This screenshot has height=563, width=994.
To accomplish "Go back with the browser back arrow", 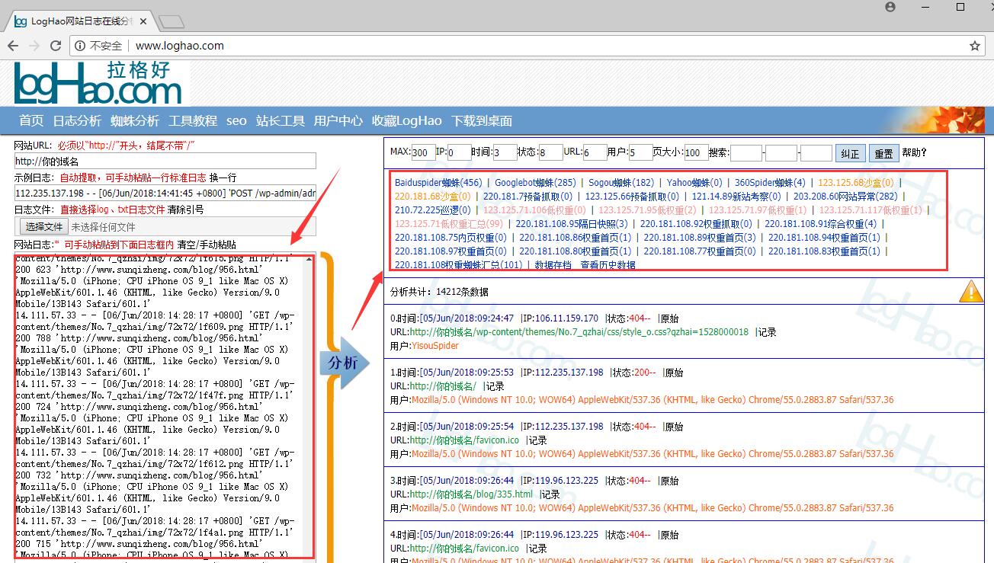I will click(13, 46).
